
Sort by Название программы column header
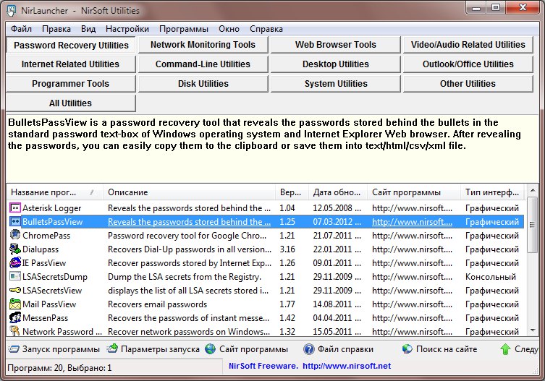click(55, 192)
